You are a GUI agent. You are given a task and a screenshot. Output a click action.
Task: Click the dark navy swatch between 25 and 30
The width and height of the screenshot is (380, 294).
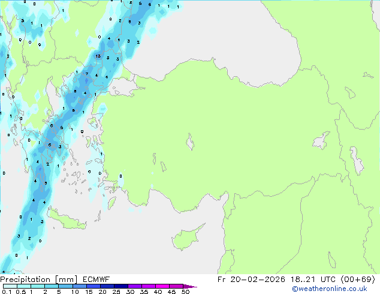tap(121, 286)
